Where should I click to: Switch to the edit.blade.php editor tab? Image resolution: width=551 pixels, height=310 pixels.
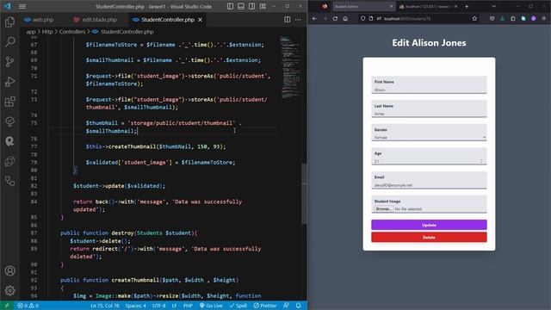tap(96, 20)
